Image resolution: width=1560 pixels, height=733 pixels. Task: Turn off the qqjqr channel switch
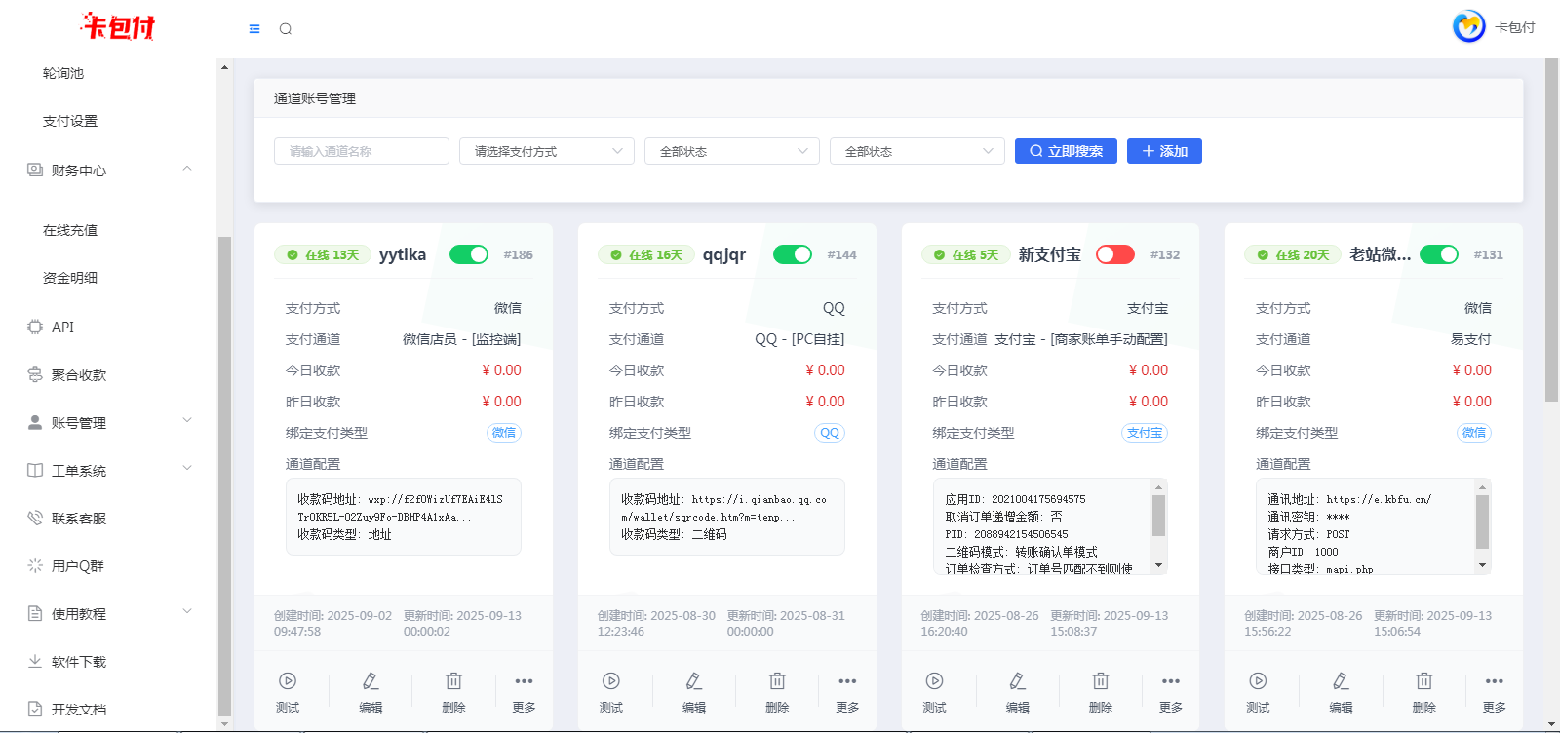pos(793,254)
